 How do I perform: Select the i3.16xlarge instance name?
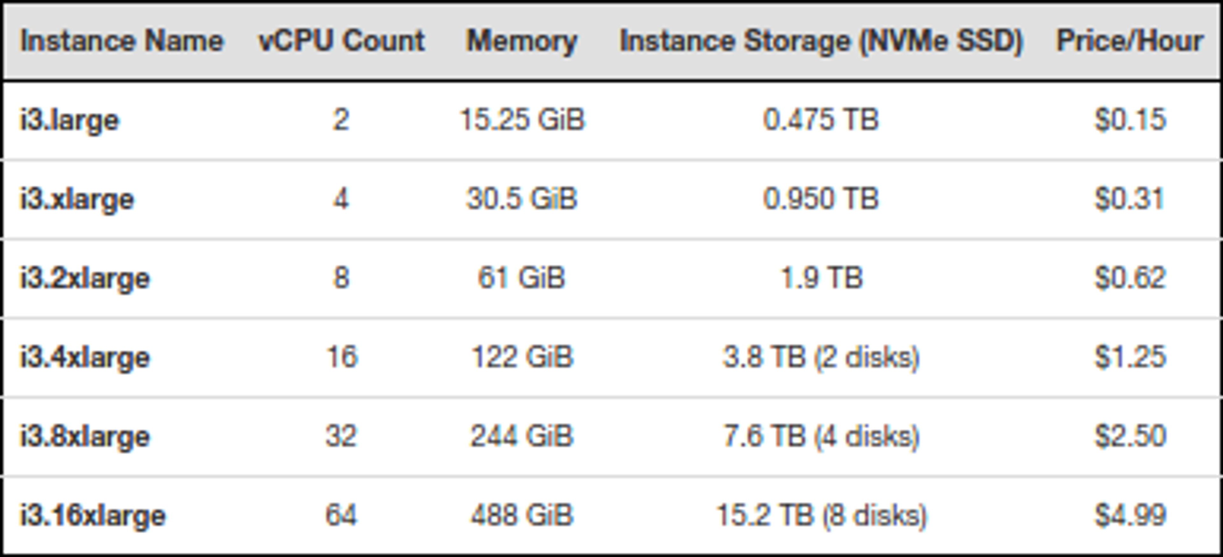[93, 515]
